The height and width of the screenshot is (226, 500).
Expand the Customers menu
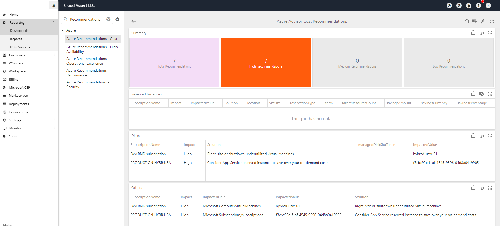click(x=54, y=55)
